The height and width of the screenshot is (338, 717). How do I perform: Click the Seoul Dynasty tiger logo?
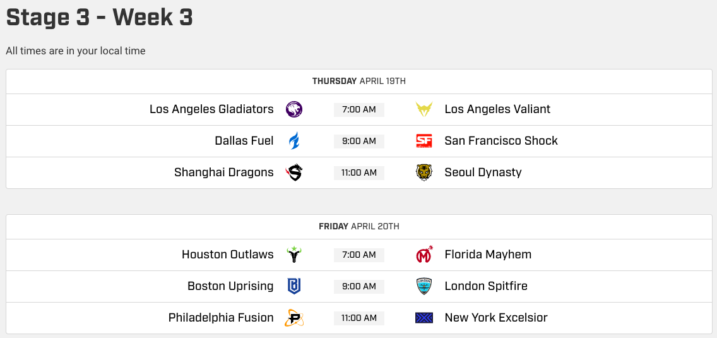tap(424, 172)
